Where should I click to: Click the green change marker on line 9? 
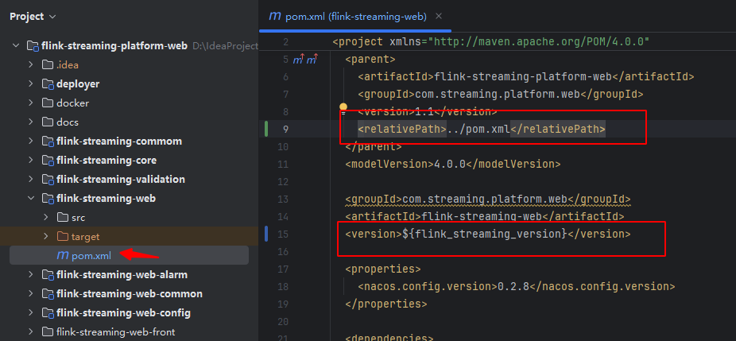(266, 129)
